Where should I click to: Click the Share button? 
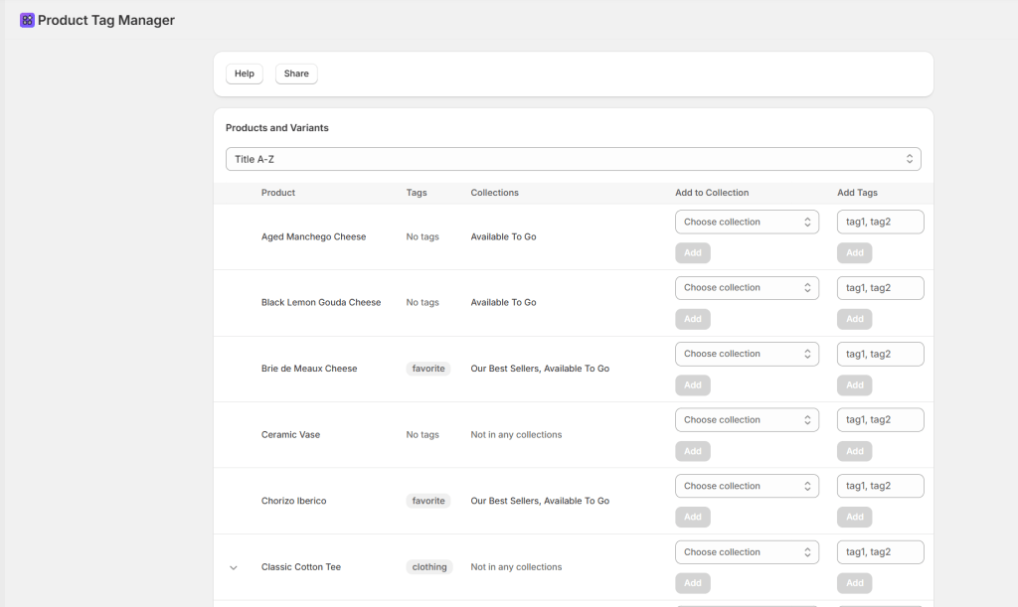[x=296, y=74]
